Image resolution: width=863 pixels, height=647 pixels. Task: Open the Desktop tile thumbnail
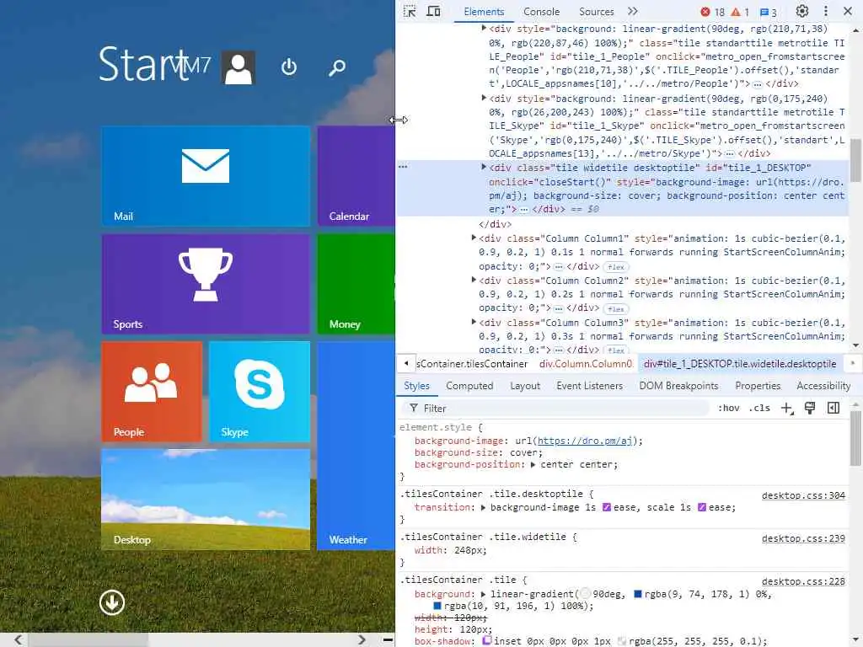[x=206, y=500]
